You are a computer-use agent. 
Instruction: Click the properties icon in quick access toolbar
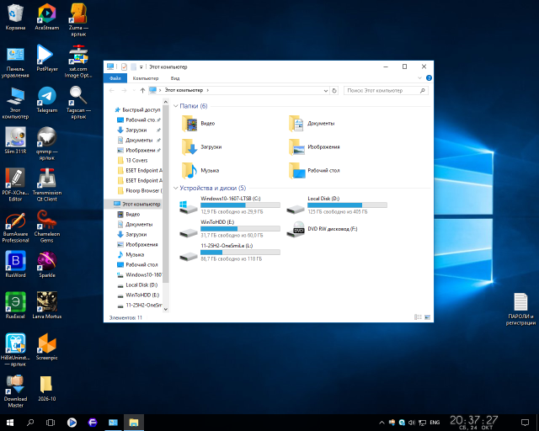tap(124, 67)
